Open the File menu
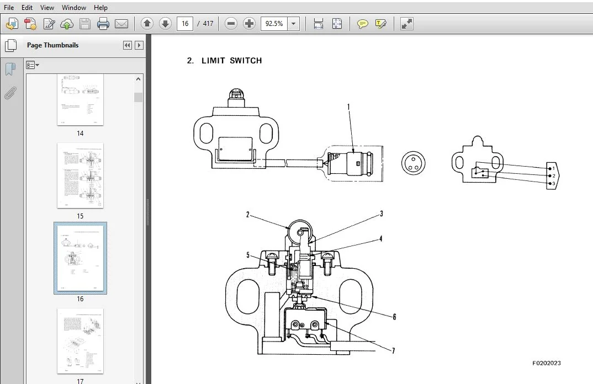This screenshot has width=593, height=384. pos(9,8)
